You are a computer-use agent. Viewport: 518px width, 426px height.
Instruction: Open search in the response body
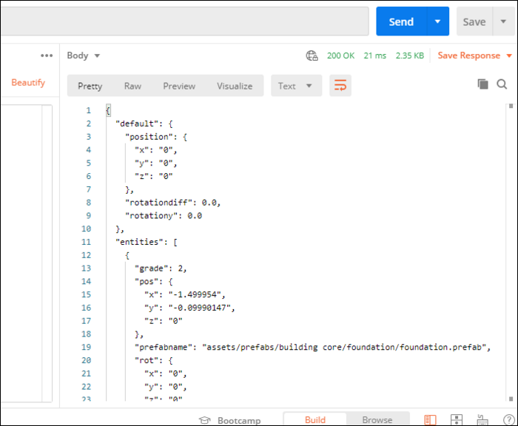point(502,84)
